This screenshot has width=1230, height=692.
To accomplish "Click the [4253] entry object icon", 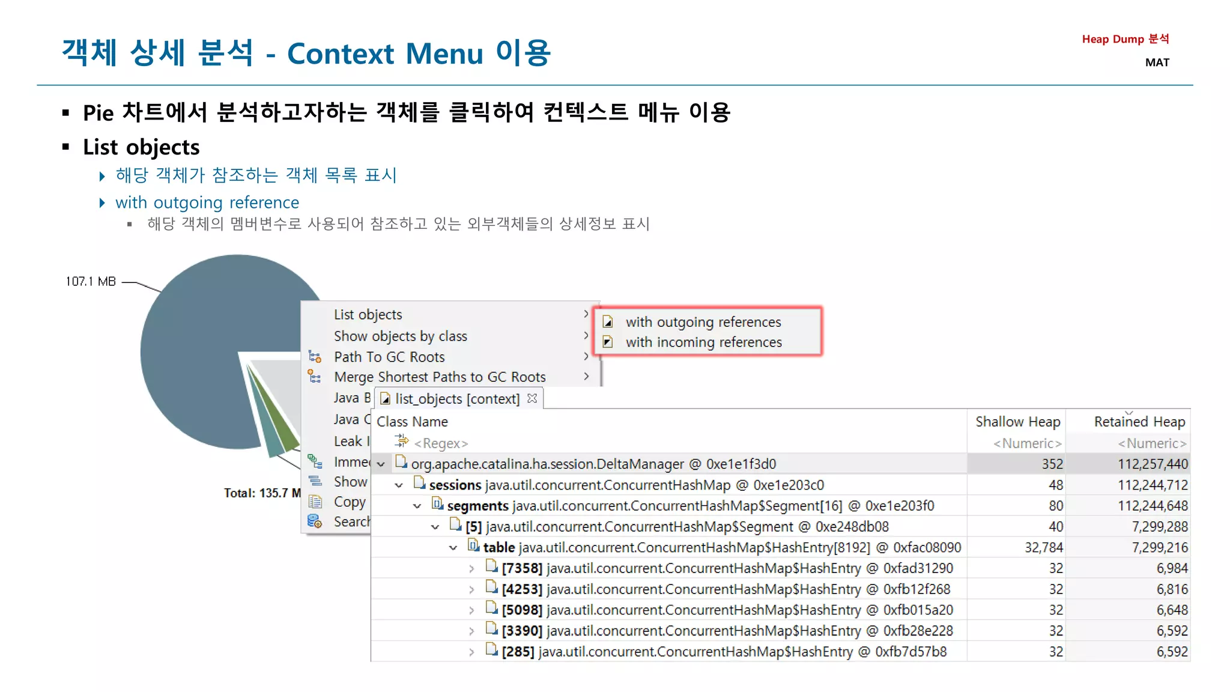I will pyautogui.click(x=492, y=587).
